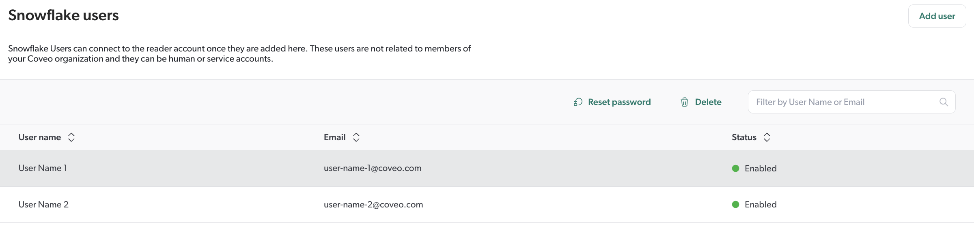Open the Snowflake users page heading

[64, 15]
